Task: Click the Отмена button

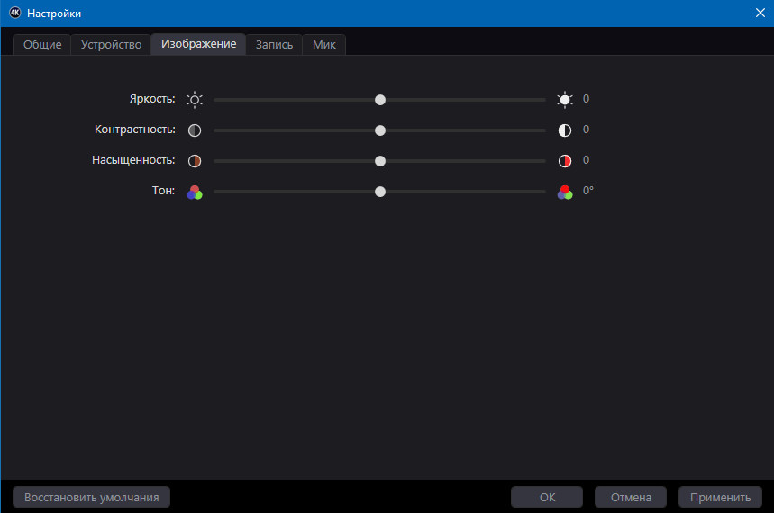Action: click(x=631, y=497)
